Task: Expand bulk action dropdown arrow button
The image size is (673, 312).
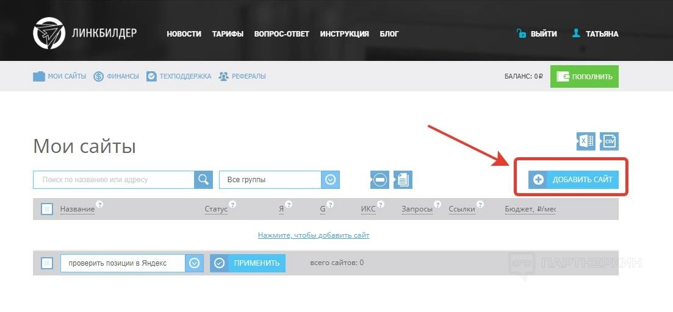Action: (195, 263)
